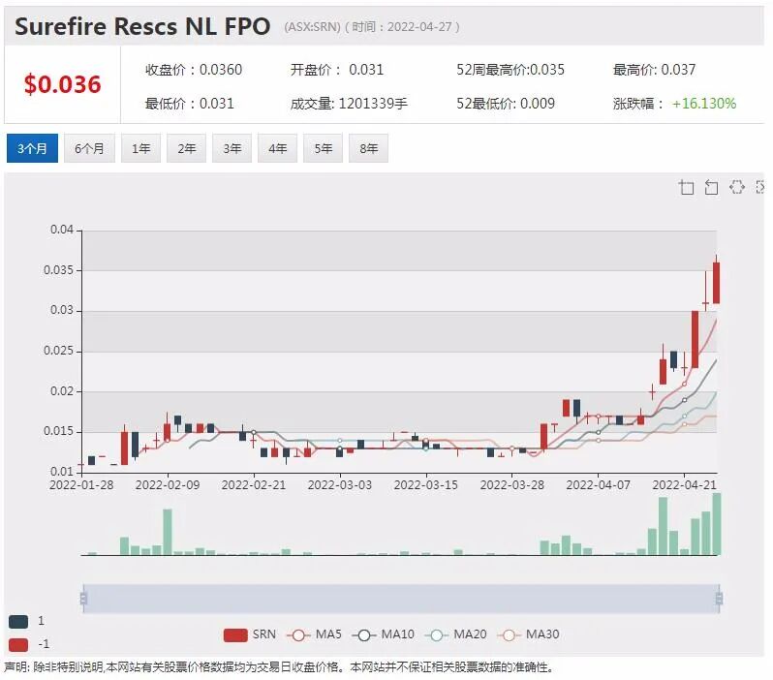Viewport: 773px width, 680px height.
Task: Click the 最高价: 0.037 value
Action: point(654,70)
